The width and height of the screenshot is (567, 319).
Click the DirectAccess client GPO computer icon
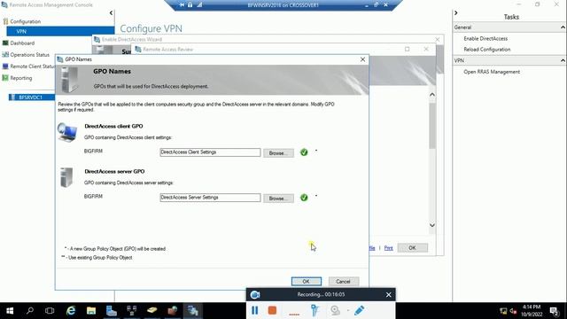click(x=67, y=132)
